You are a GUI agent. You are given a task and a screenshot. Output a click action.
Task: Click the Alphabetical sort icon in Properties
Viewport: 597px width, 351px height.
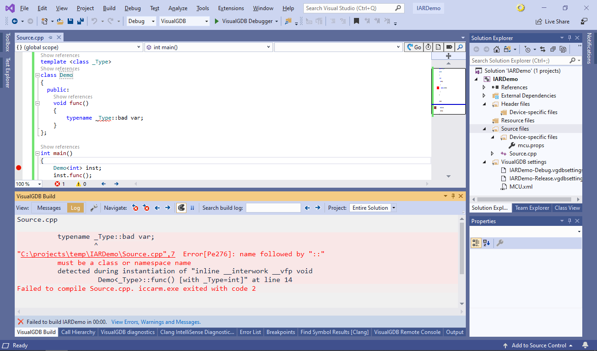click(487, 243)
